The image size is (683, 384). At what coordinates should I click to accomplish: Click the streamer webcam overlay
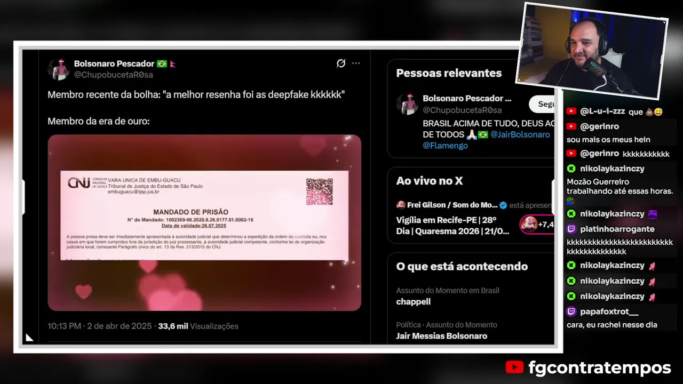[592, 51]
